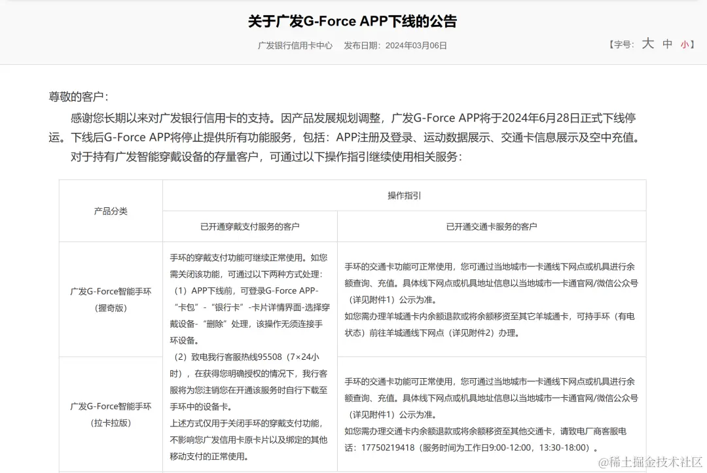This screenshot has height=473, width=707.
Task: Click the paragraph mentioning 2024年6月28日正式下线
Action: [x=345, y=128]
